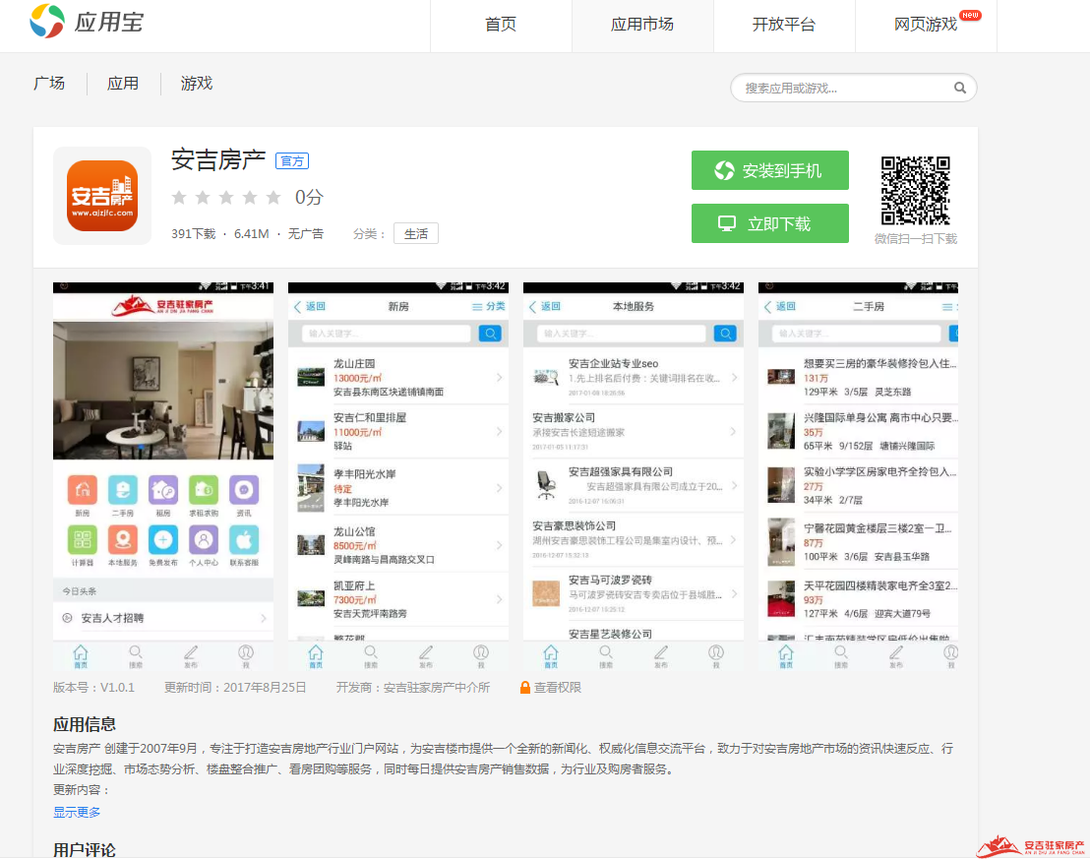This screenshot has width=1090, height=859.
Task: Click the orange 本地服务 icon
Action: pos(122,540)
